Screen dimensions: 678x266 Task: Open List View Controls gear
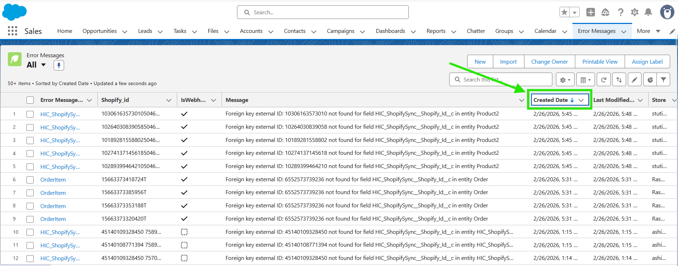565,80
